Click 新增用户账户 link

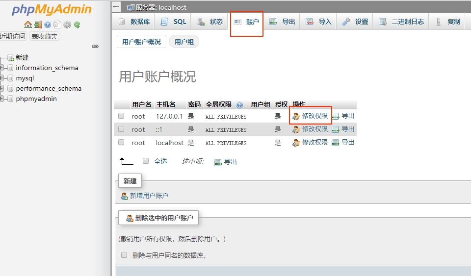coord(149,196)
